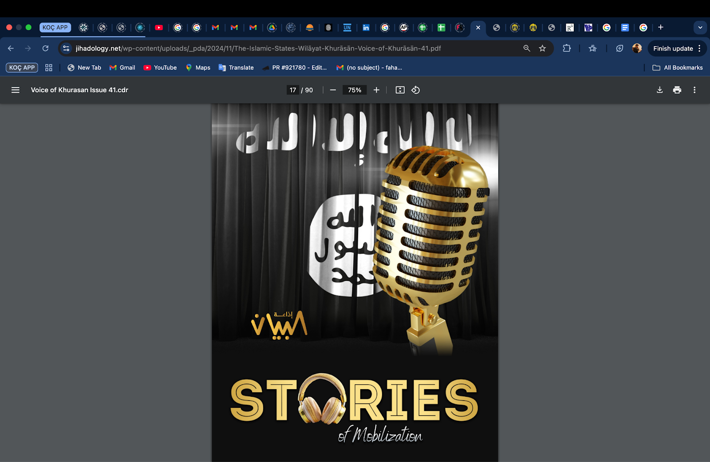This screenshot has height=462, width=710.
Task: Open Chrome menu next to Finish update
Action: [x=700, y=48]
